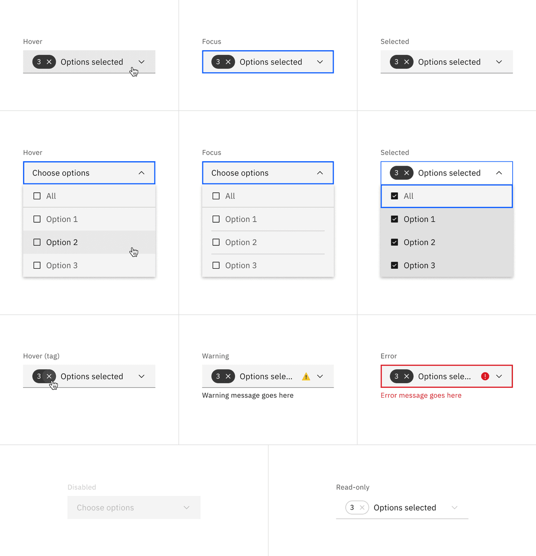Click the X in the open Selected dropdown's tag
The height and width of the screenshot is (556, 536).
pos(406,173)
